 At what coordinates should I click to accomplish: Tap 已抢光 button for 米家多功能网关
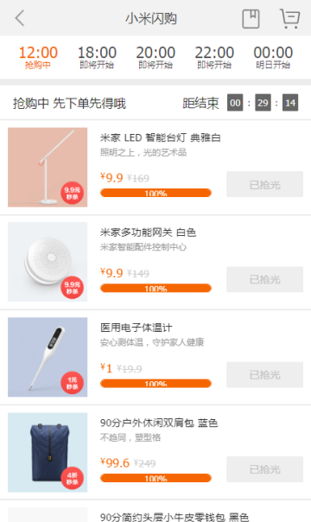[x=264, y=279]
